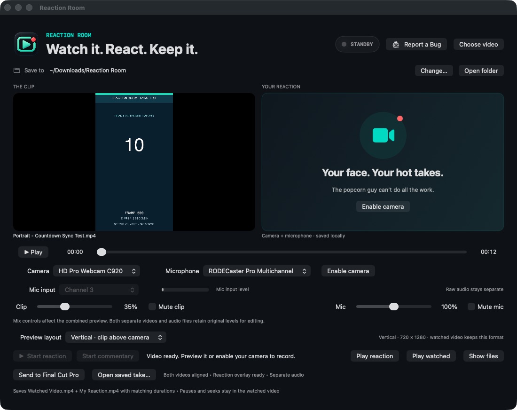
Task: Click the 100% mic volume value
Action: point(449,307)
